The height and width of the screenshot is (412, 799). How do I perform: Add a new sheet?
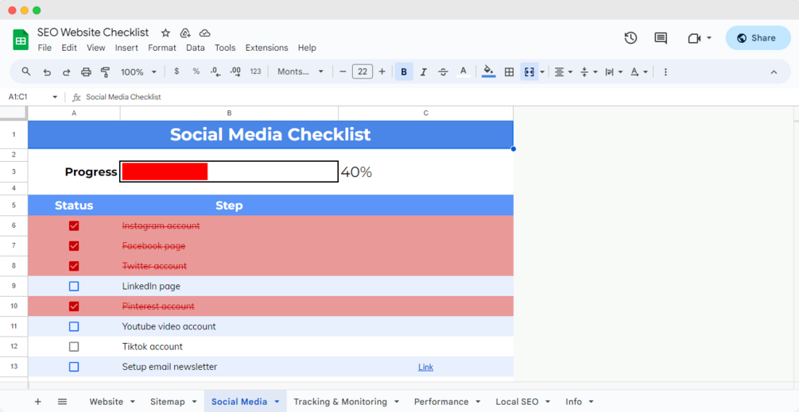(x=37, y=402)
